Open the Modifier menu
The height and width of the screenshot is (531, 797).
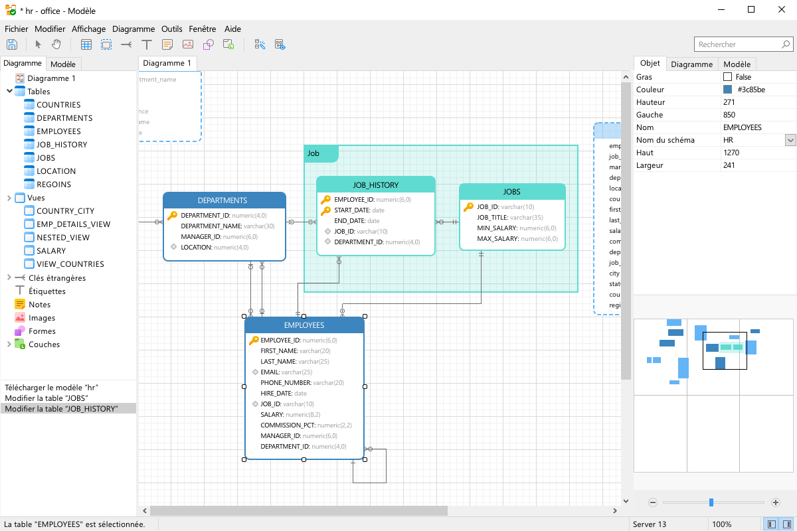[50, 29]
